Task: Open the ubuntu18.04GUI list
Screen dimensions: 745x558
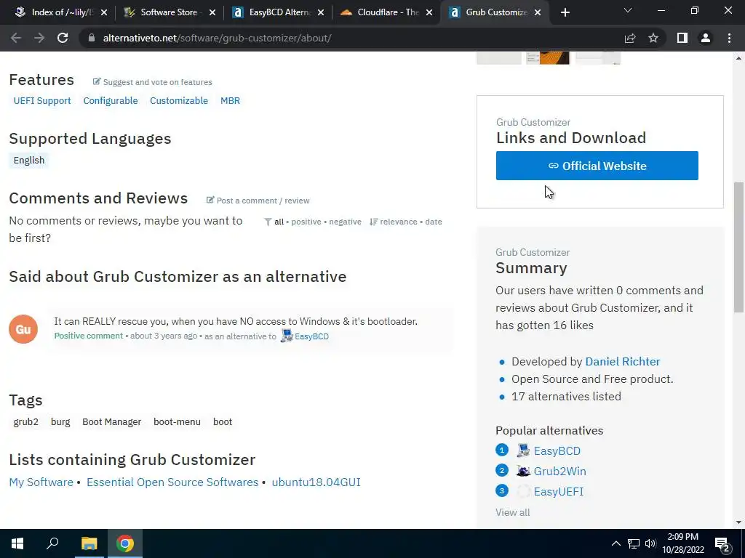Action: [316, 482]
